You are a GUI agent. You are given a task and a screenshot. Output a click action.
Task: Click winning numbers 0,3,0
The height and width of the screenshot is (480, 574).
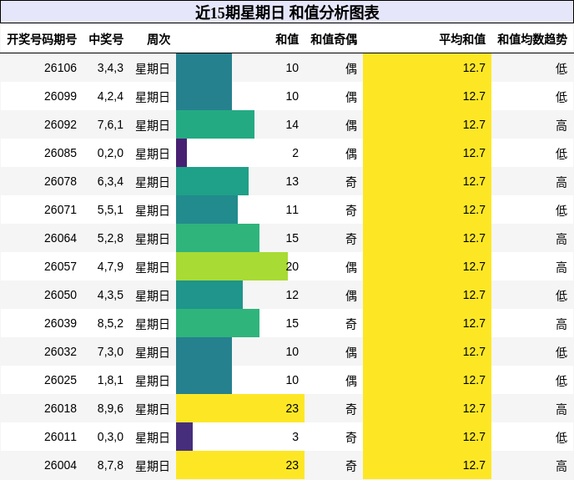click(110, 437)
